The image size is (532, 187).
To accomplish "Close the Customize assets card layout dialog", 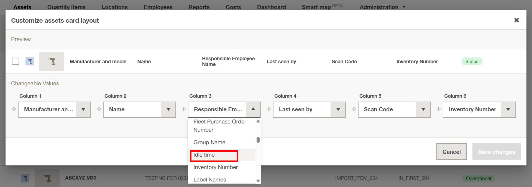I will tap(516, 20).
